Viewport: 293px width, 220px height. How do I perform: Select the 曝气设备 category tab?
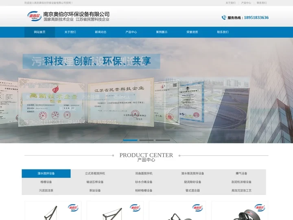[241, 174]
